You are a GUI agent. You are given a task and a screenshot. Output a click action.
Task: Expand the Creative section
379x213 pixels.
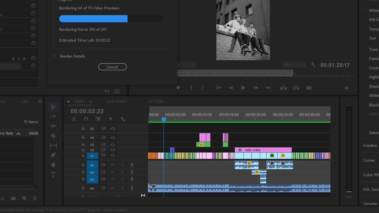click(x=370, y=145)
